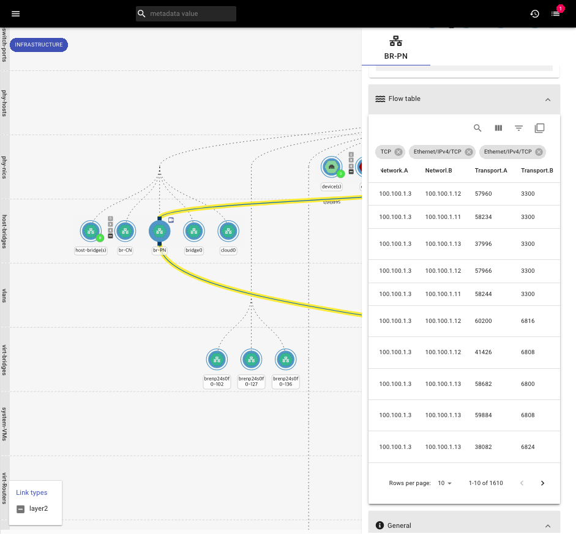Select the cloud0 bridge node
The width and height of the screenshot is (576, 534).
[x=228, y=231]
